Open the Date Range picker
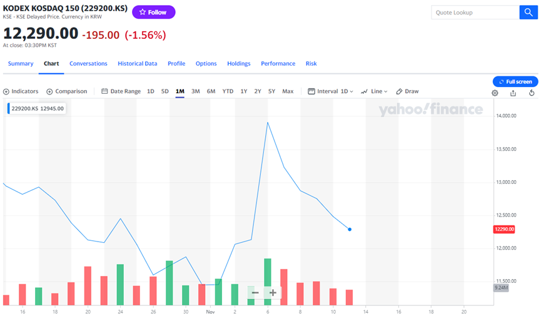This screenshot has width=541, height=321. (x=121, y=91)
